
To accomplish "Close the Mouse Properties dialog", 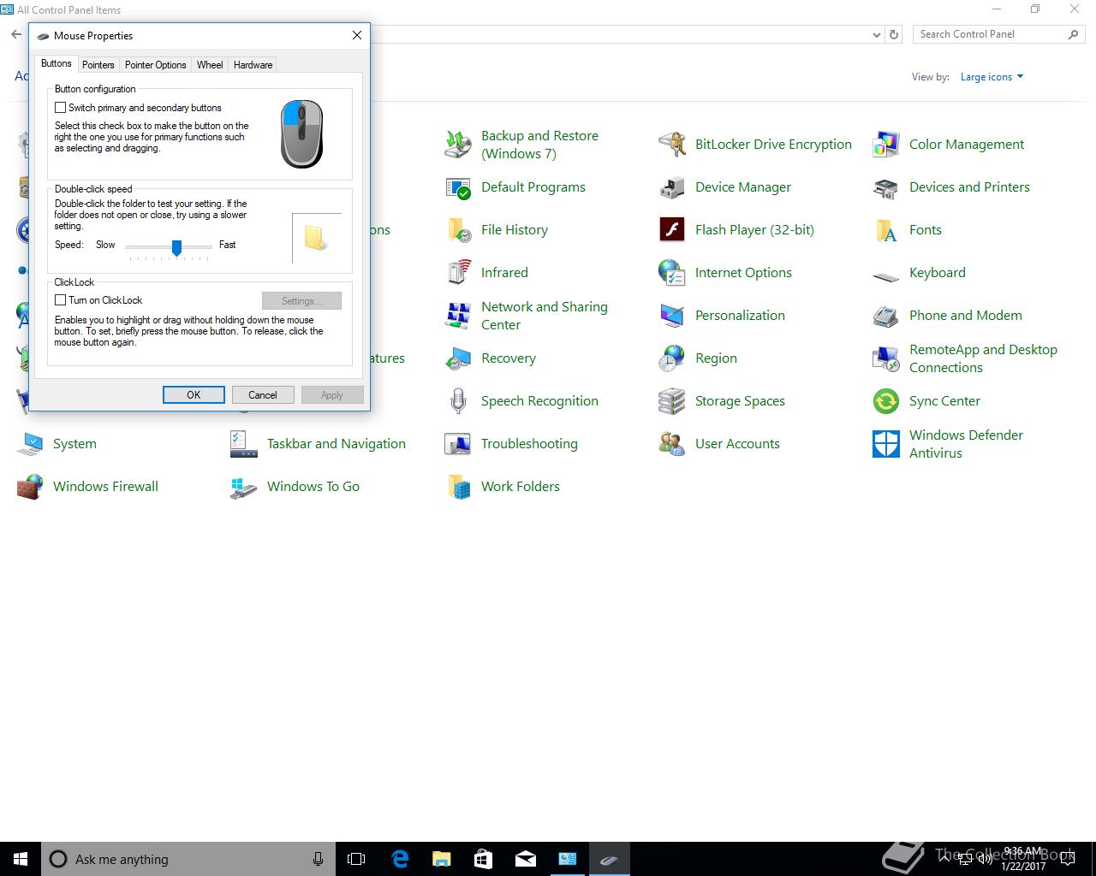I will point(357,35).
